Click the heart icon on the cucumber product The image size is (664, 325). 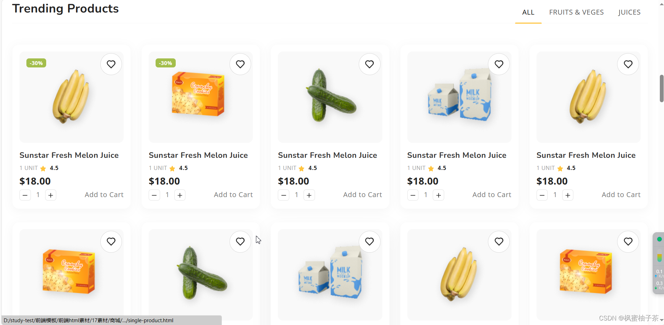[369, 64]
